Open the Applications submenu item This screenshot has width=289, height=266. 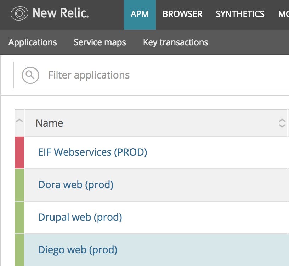click(33, 42)
